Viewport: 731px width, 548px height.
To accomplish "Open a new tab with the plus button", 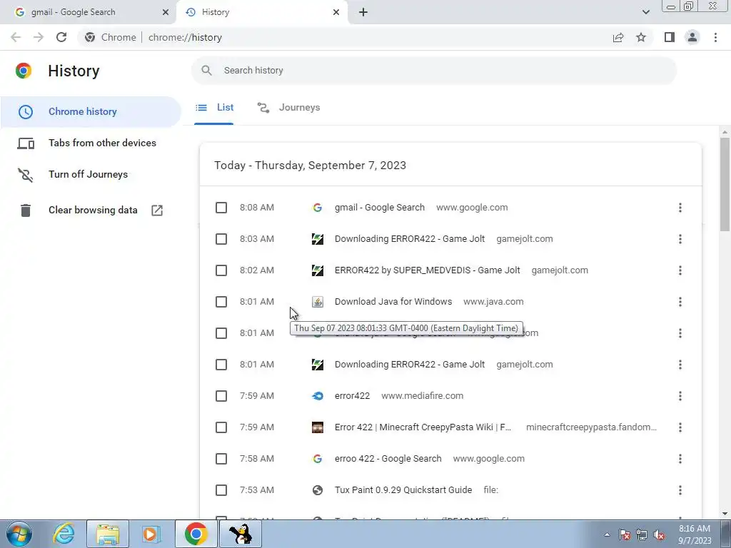I will point(363,12).
